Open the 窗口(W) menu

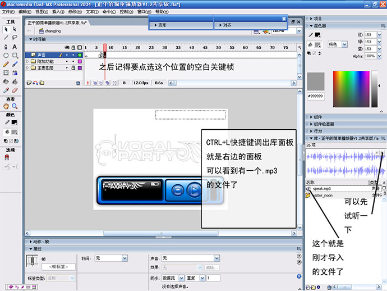144,12
